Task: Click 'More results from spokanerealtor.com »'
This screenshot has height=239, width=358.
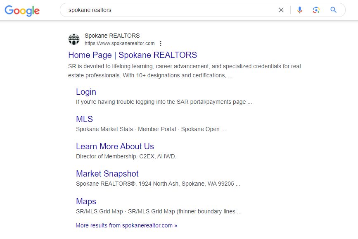Action: coord(126,225)
